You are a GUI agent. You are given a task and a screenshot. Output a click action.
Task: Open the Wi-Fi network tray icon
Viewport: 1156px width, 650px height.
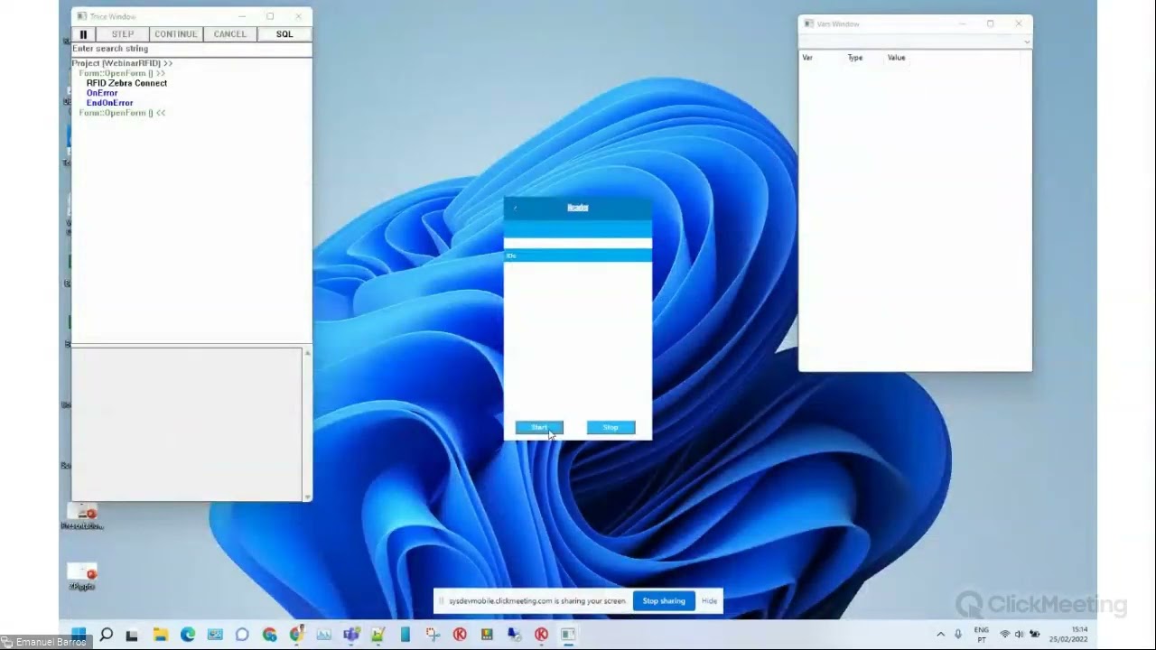(1005, 634)
